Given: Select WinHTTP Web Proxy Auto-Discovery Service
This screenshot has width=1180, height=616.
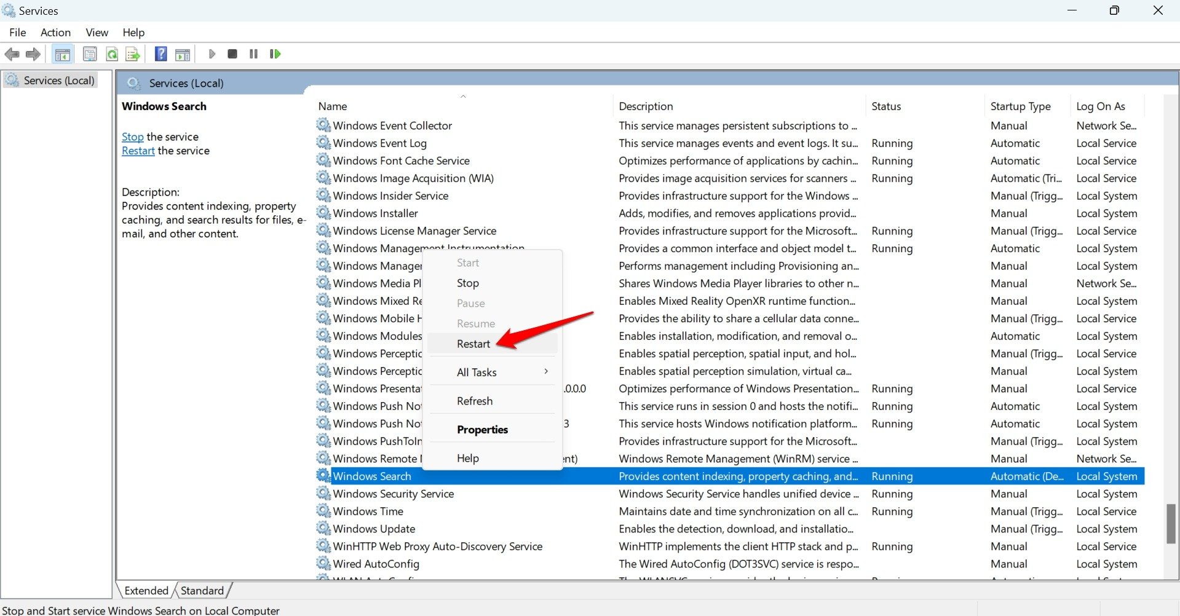Looking at the screenshot, I should click(729, 547).
